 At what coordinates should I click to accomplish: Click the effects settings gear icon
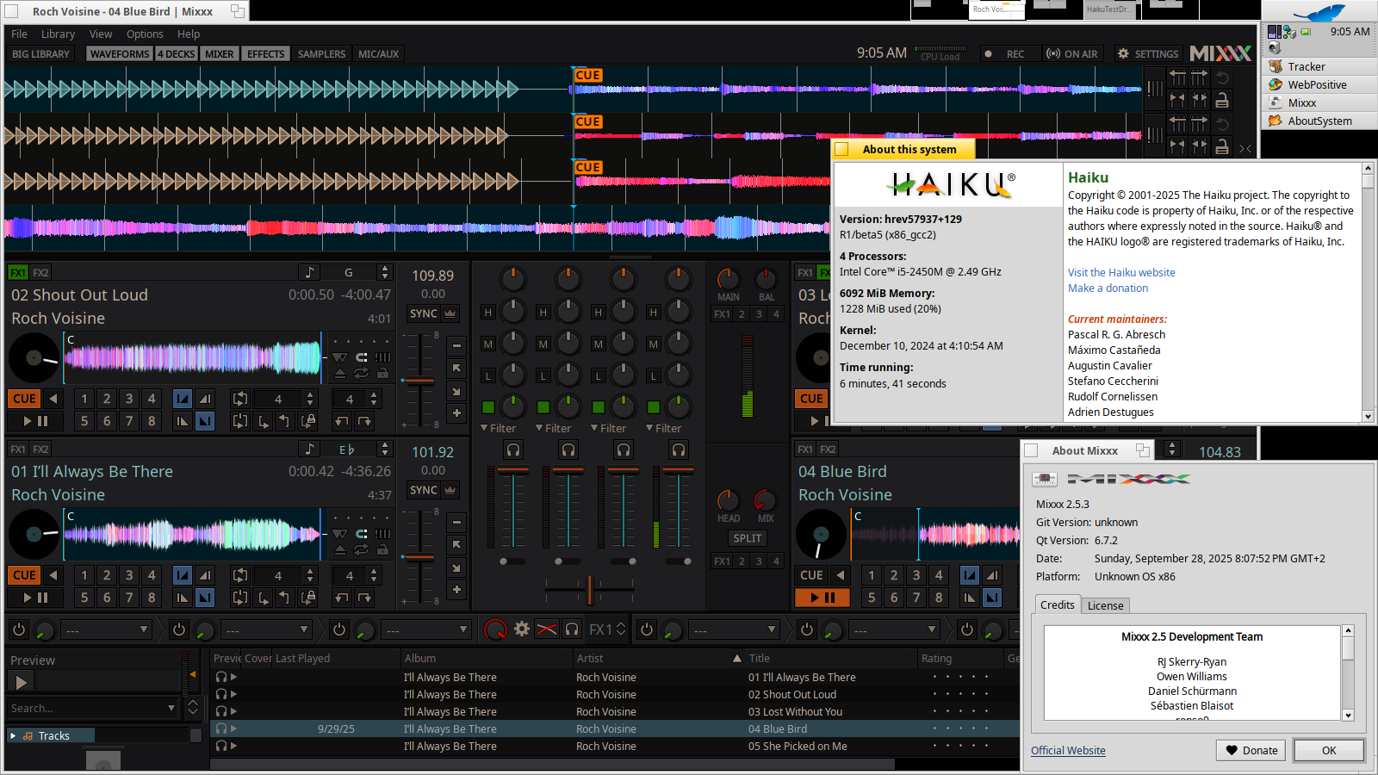click(522, 629)
